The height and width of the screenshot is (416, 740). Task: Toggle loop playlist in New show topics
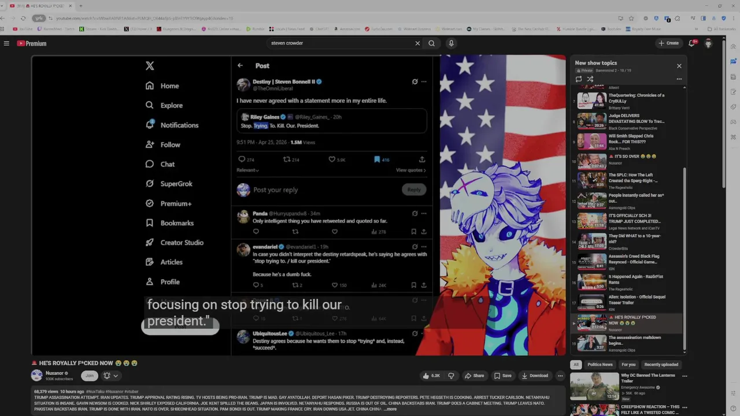coord(579,79)
